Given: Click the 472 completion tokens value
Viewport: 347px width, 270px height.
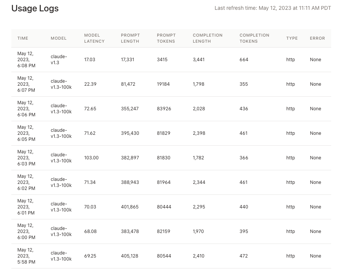Looking at the screenshot, I should (244, 256).
